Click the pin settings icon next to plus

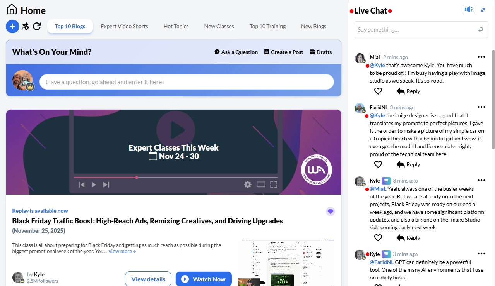(x=25, y=26)
